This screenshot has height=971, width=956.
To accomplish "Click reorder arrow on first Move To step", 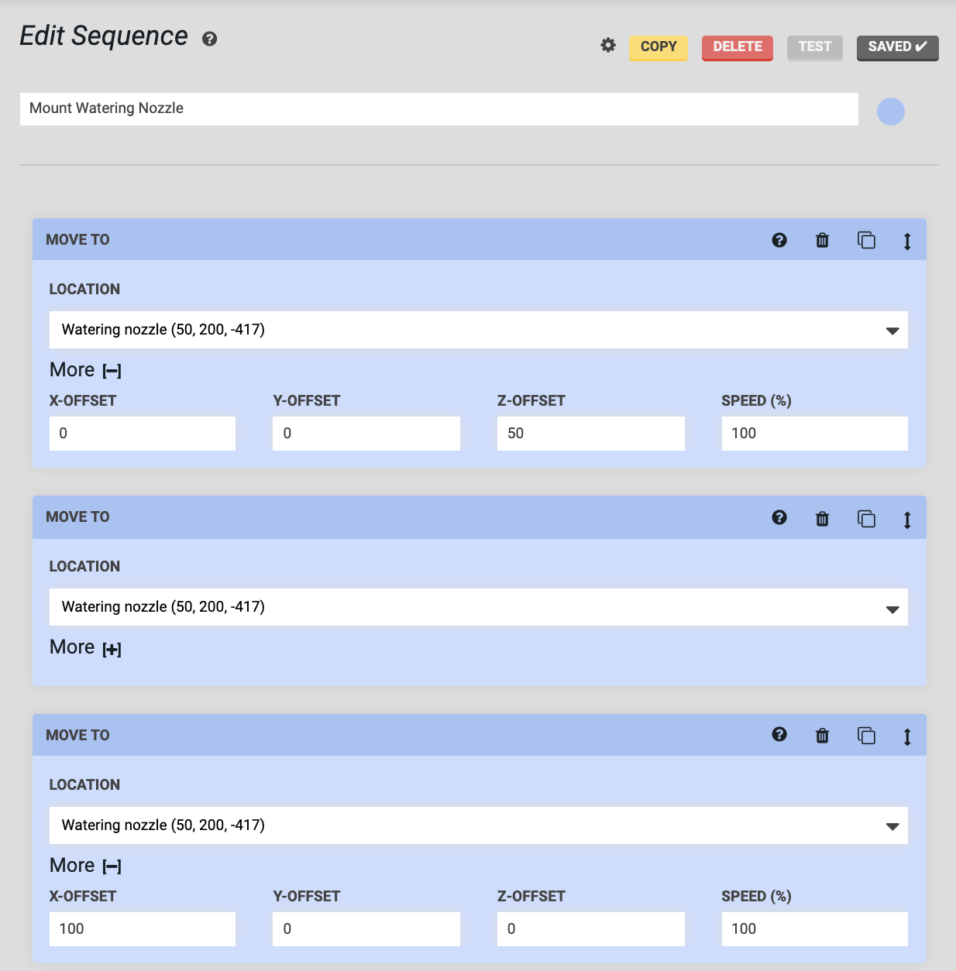I will pyautogui.click(x=907, y=241).
